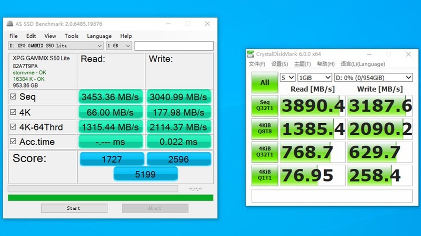Uncheck the Seq test checkbox

[13, 96]
